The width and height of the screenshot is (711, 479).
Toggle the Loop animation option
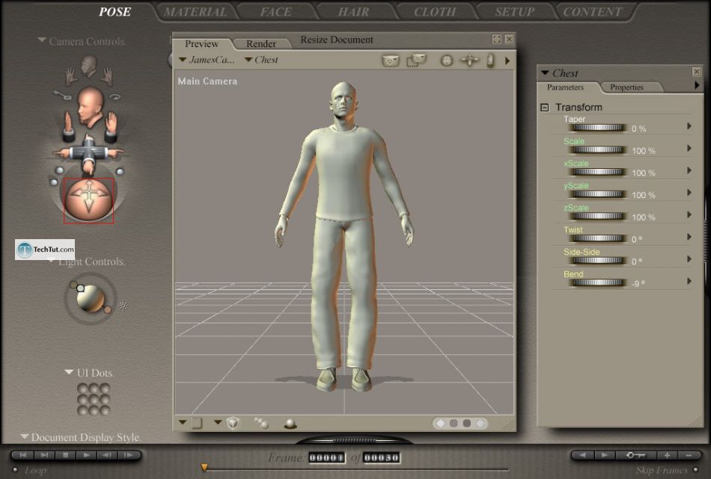tap(15, 470)
